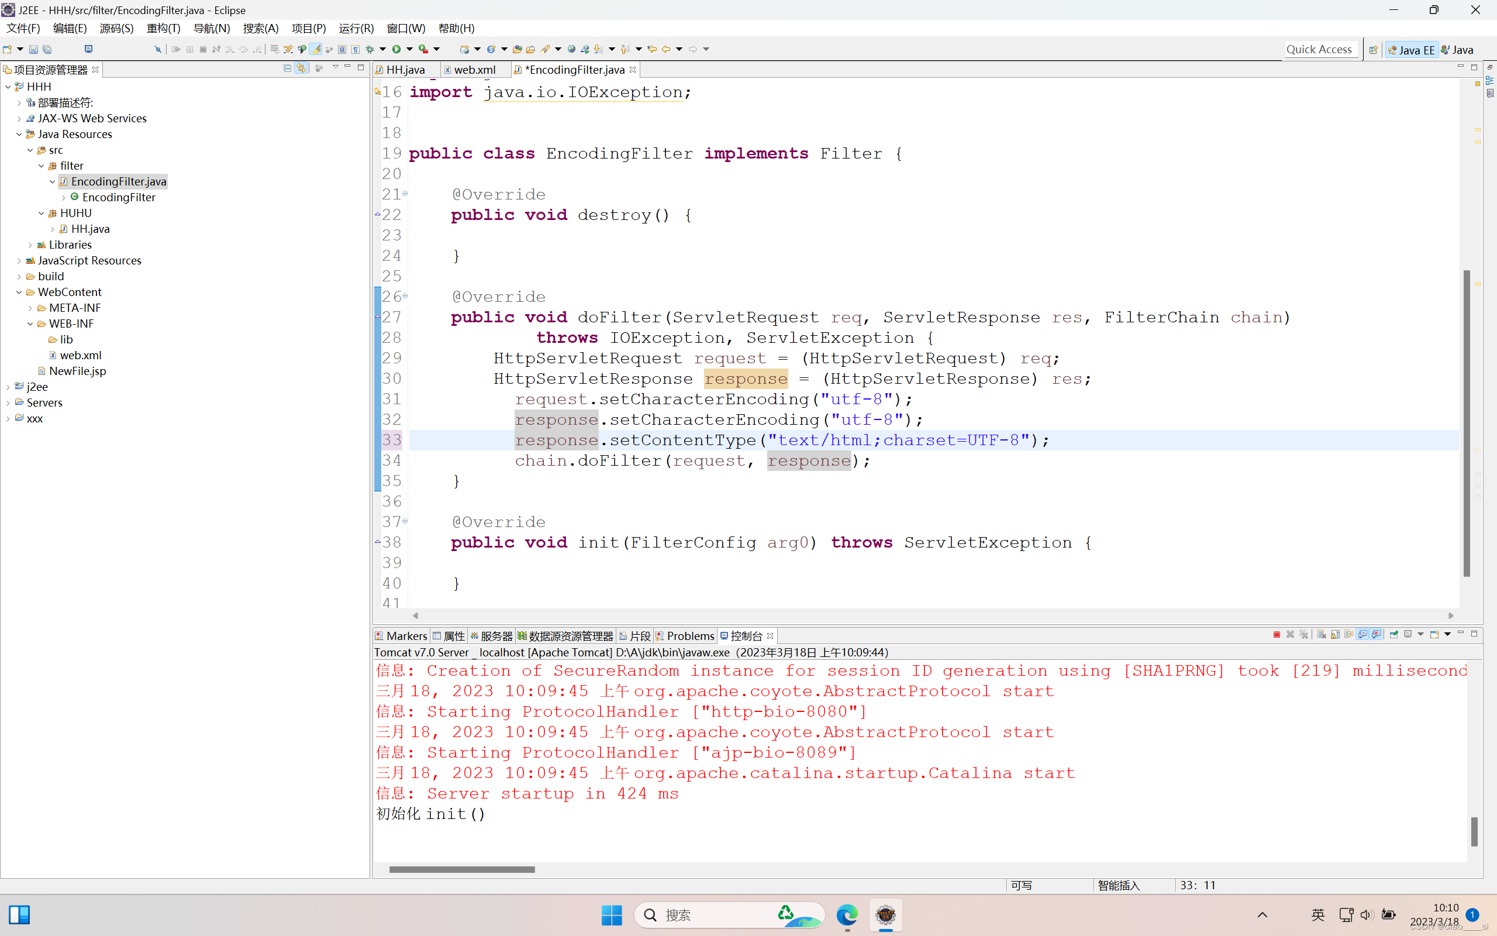This screenshot has height=936, width=1497.
Task: Switch to the web.xml editor tab
Action: [x=474, y=70]
